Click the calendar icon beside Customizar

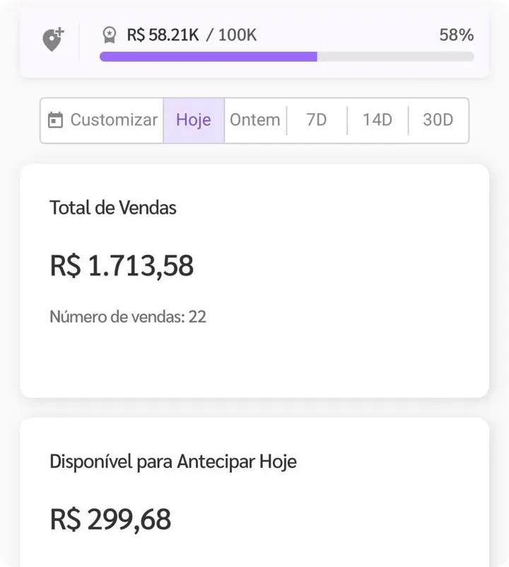pos(55,120)
